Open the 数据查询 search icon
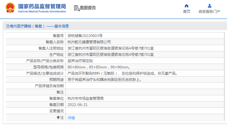 click(x=77, y=8)
